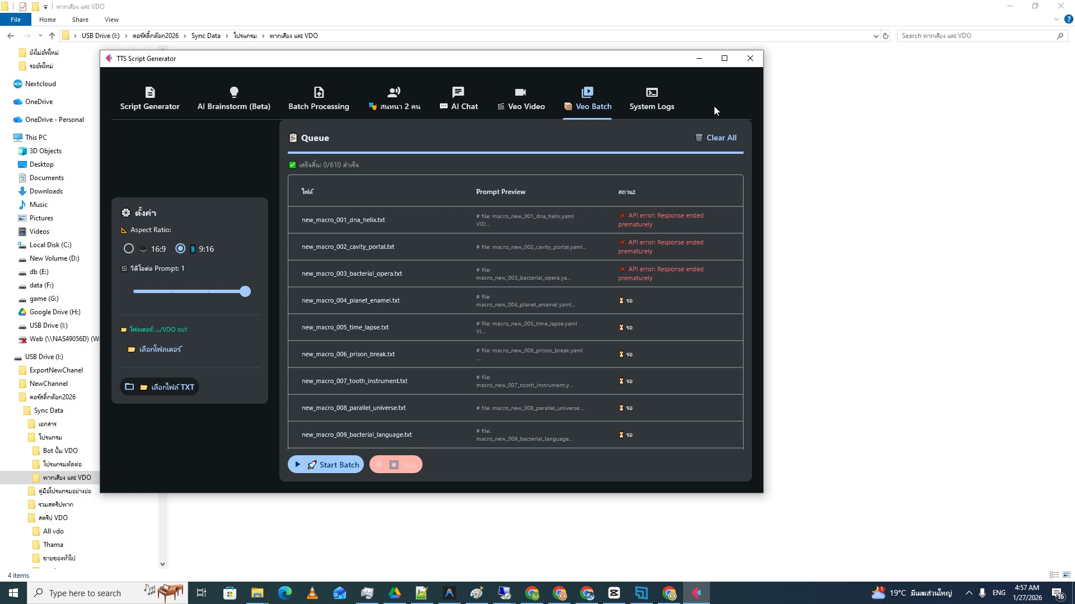
Task: Show hidden system tray icons
Action: click(969, 593)
